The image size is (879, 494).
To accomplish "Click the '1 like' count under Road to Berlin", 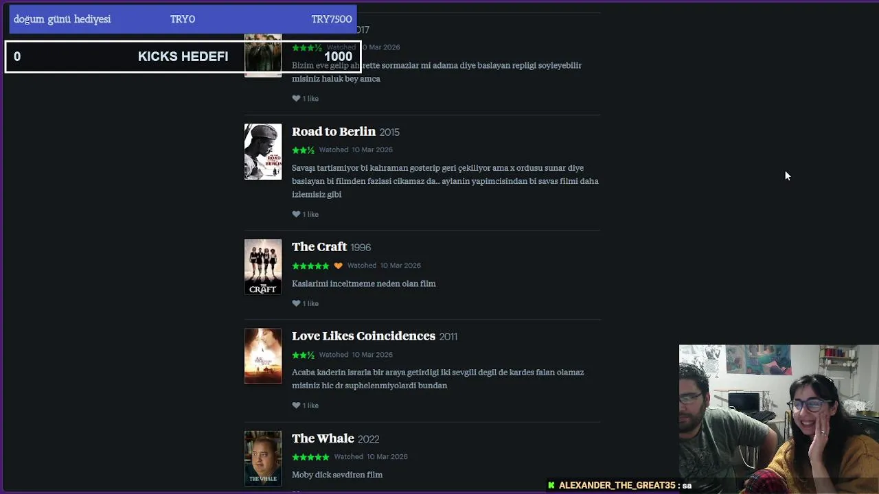I will 310,214.
